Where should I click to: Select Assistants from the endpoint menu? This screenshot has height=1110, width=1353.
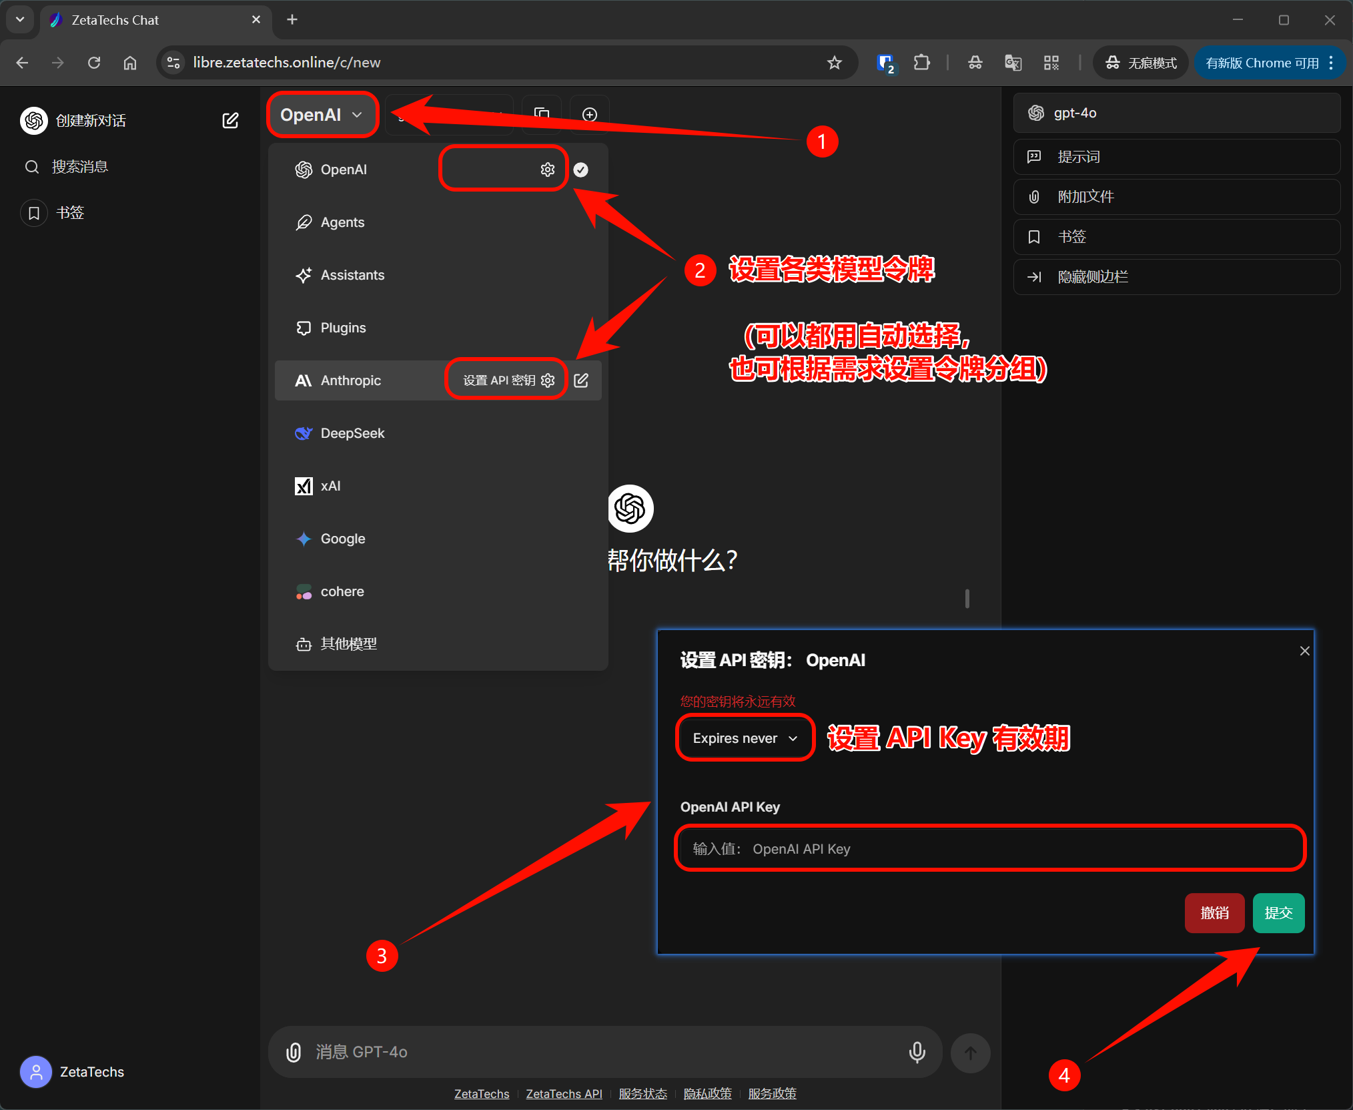click(438, 275)
